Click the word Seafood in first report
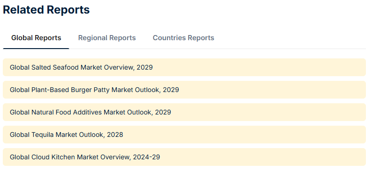Image resolution: width=372 pixels, height=171 pixels. [66, 67]
